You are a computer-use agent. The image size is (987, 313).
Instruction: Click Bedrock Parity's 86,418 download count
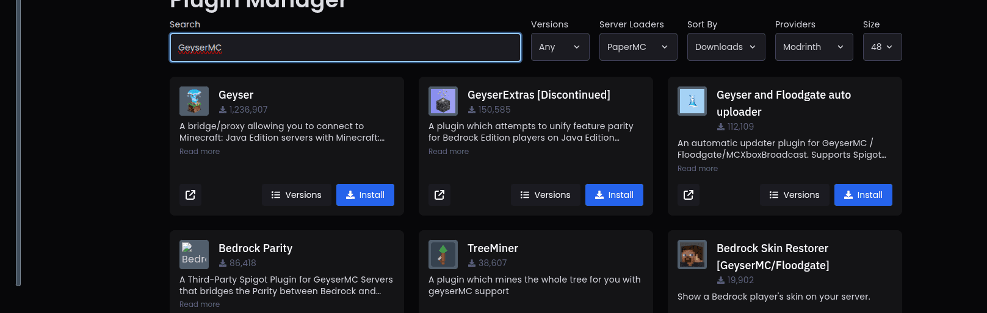point(237,263)
